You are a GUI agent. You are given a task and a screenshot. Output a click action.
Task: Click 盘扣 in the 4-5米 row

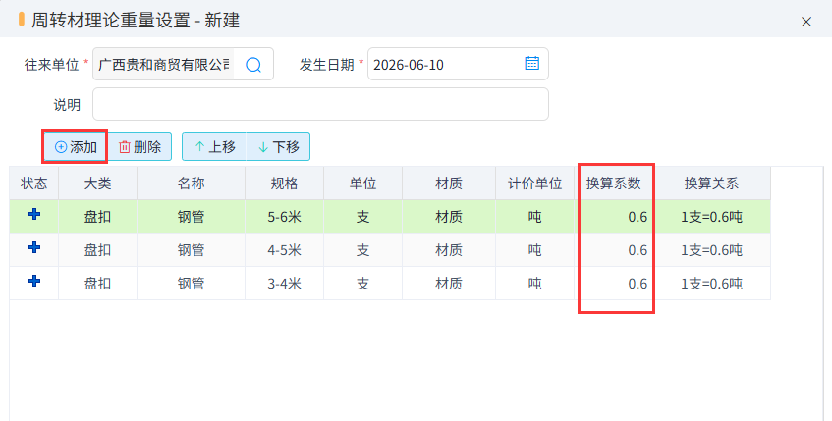coord(97,250)
